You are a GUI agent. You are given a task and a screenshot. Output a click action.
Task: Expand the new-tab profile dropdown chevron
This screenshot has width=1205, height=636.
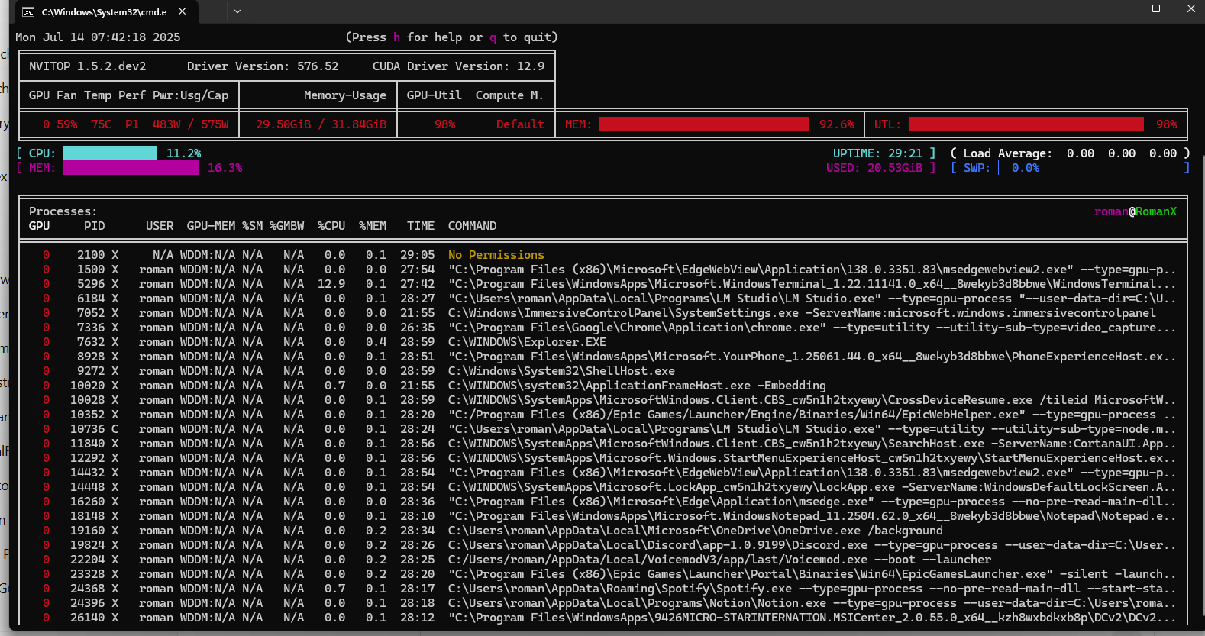click(237, 11)
